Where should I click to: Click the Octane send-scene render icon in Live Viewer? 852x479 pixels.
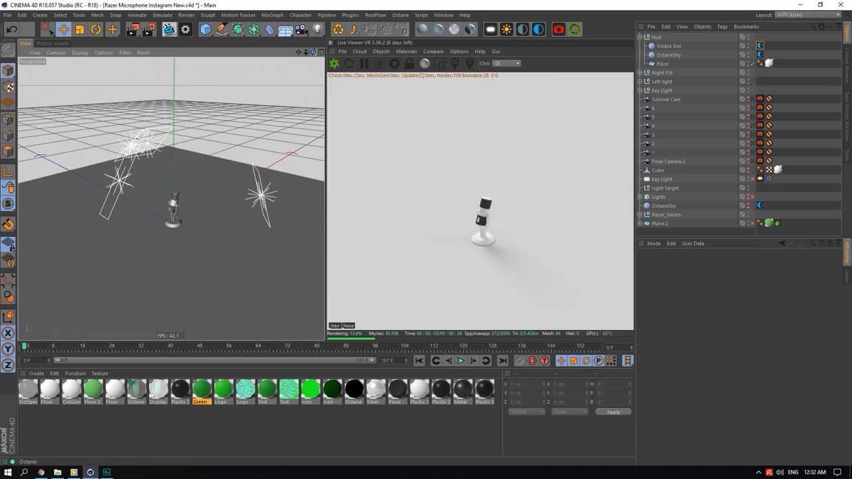coord(334,64)
